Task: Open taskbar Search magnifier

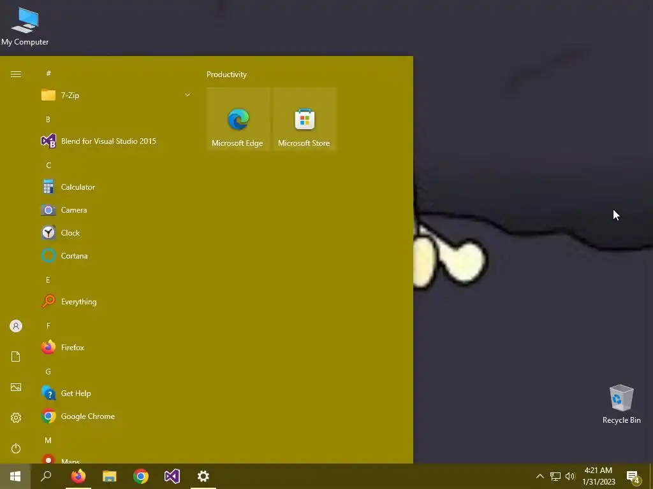Action: click(x=46, y=476)
